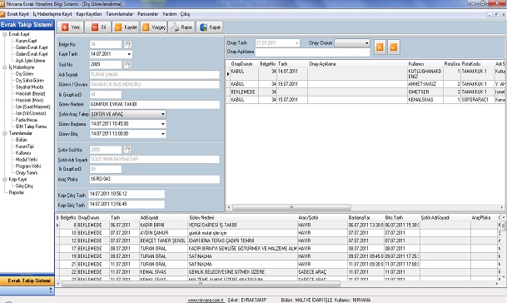The width and height of the screenshot is (507, 303).
Task: Select Fazla Mesai in the tree
Action: pyautogui.click(x=26, y=120)
